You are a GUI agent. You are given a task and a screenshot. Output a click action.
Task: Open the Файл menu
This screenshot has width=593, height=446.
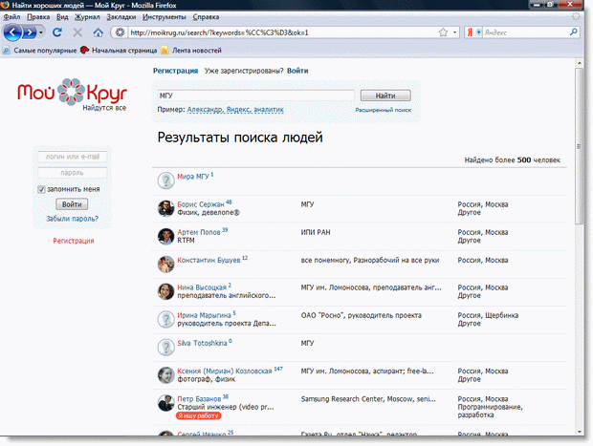pyautogui.click(x=11, y=16)
